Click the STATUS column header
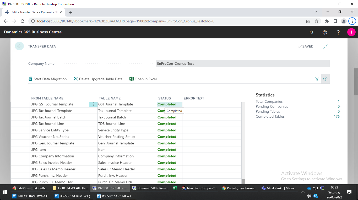 pyautogui.click(x=165, y=98)
